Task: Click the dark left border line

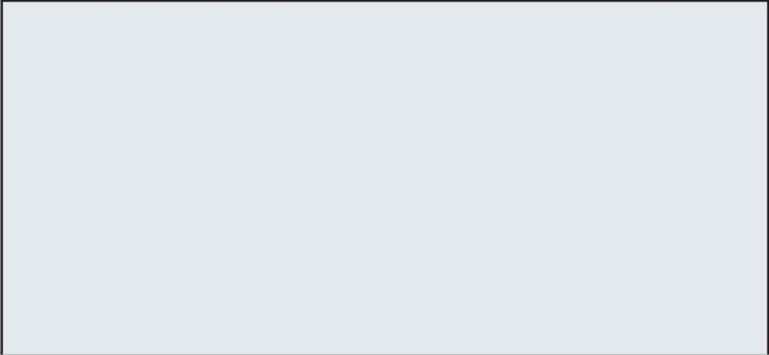Action: 2,177
